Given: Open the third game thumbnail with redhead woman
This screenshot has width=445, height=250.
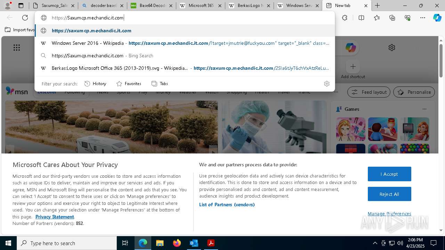Looking at the screenshot, I should pos(415,129).
